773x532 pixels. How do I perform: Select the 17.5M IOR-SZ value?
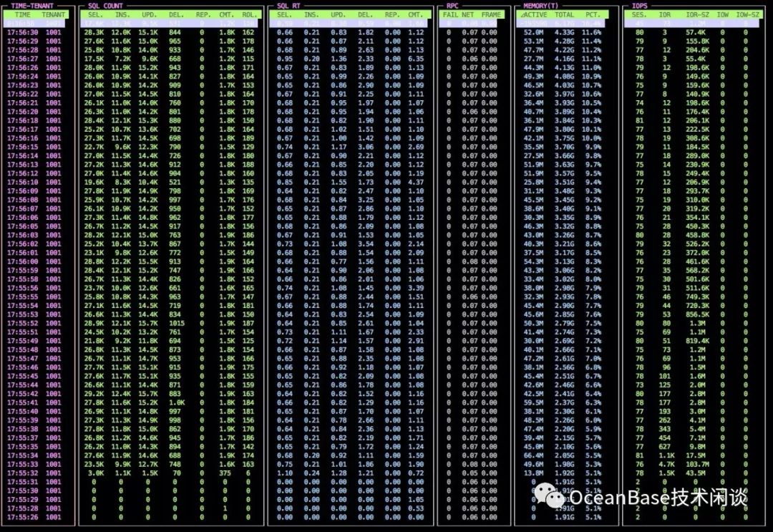[x=696, y=455]
